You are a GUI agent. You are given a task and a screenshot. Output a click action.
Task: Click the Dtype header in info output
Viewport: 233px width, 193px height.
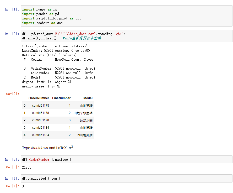(x=89, y=60)
